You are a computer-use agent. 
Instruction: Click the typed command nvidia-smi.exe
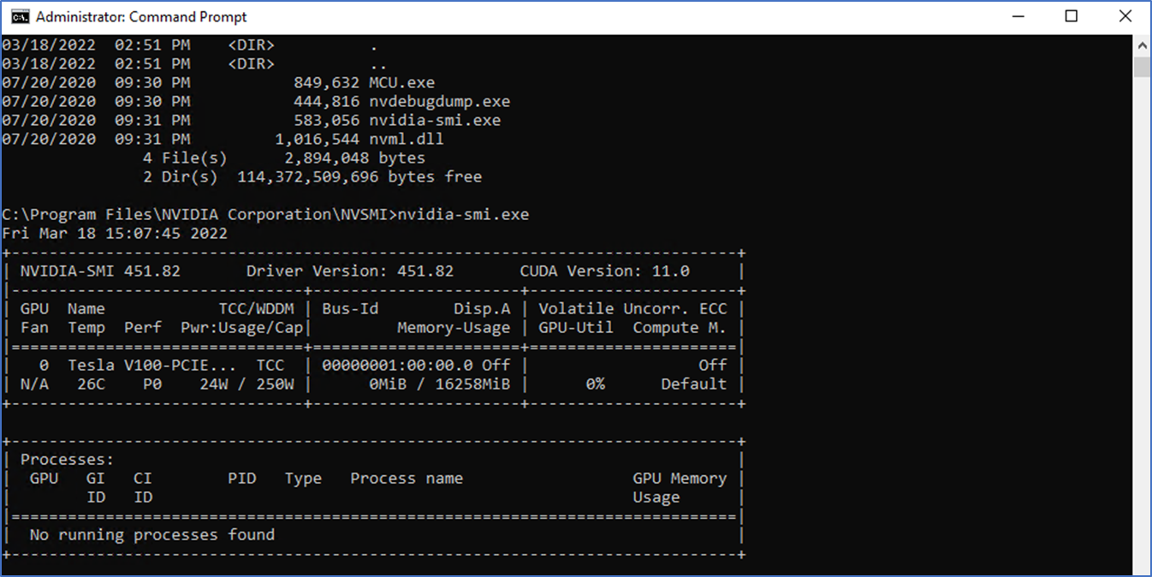463,215
